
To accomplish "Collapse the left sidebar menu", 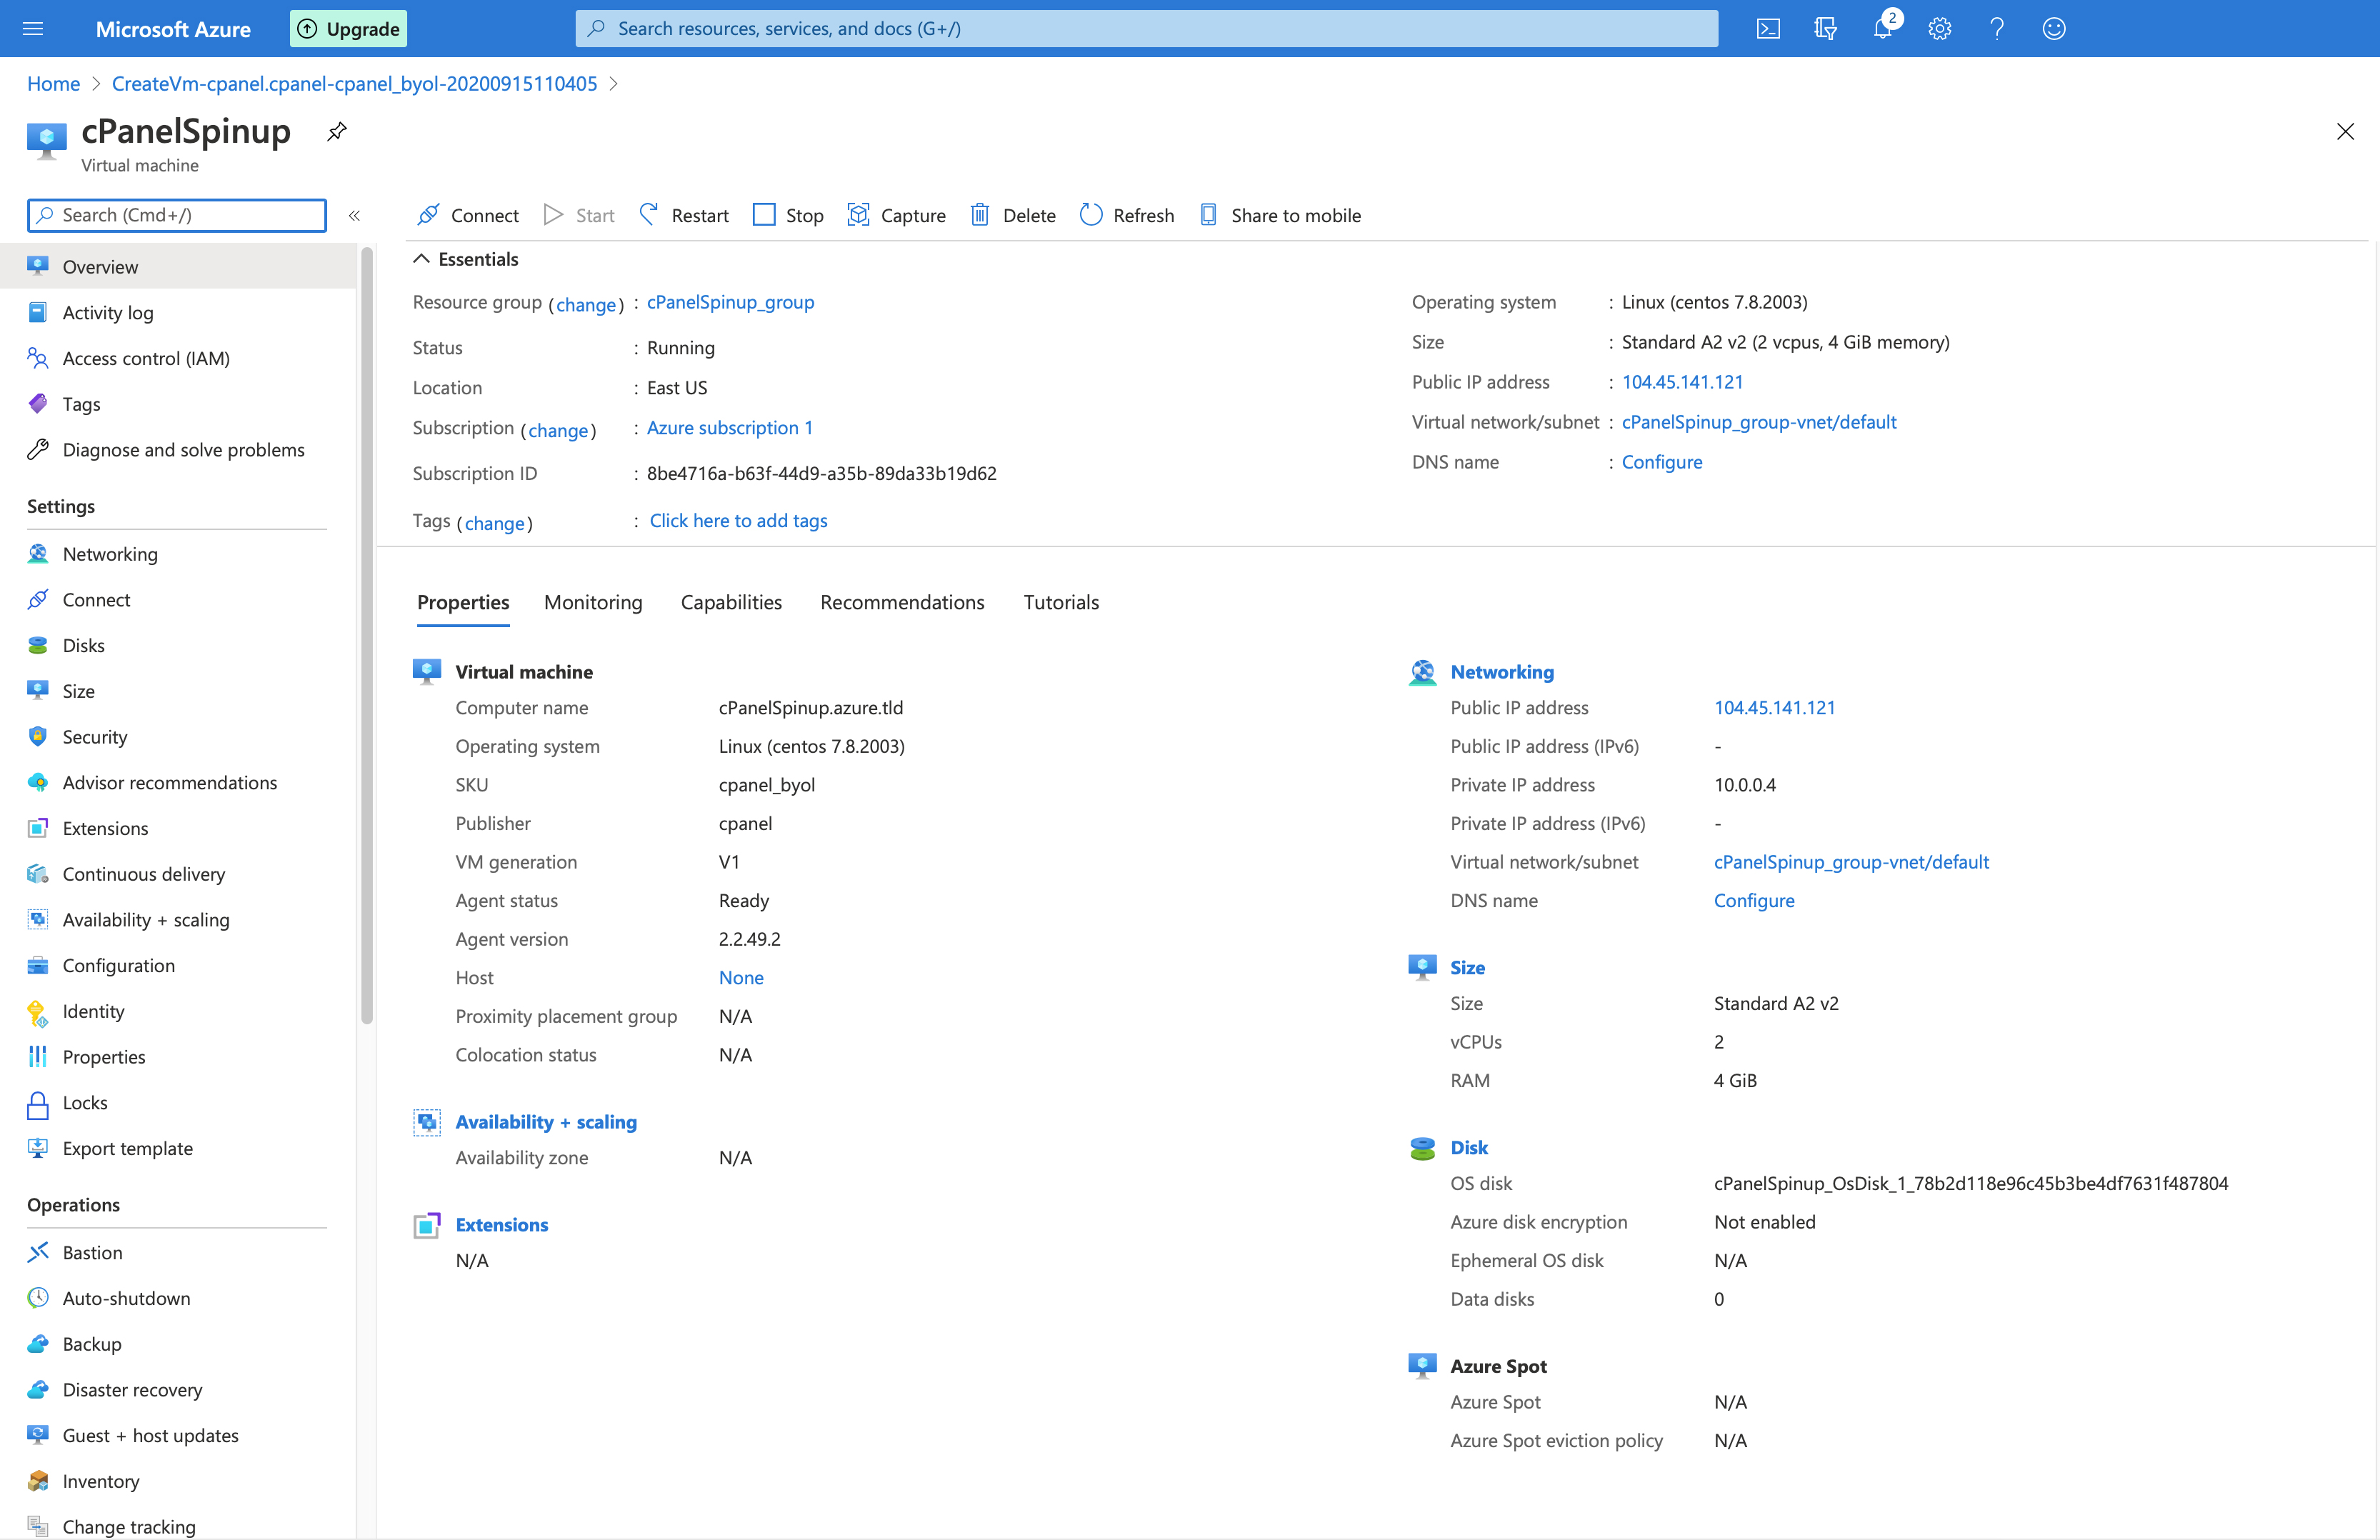I will [x=354, y=215].
